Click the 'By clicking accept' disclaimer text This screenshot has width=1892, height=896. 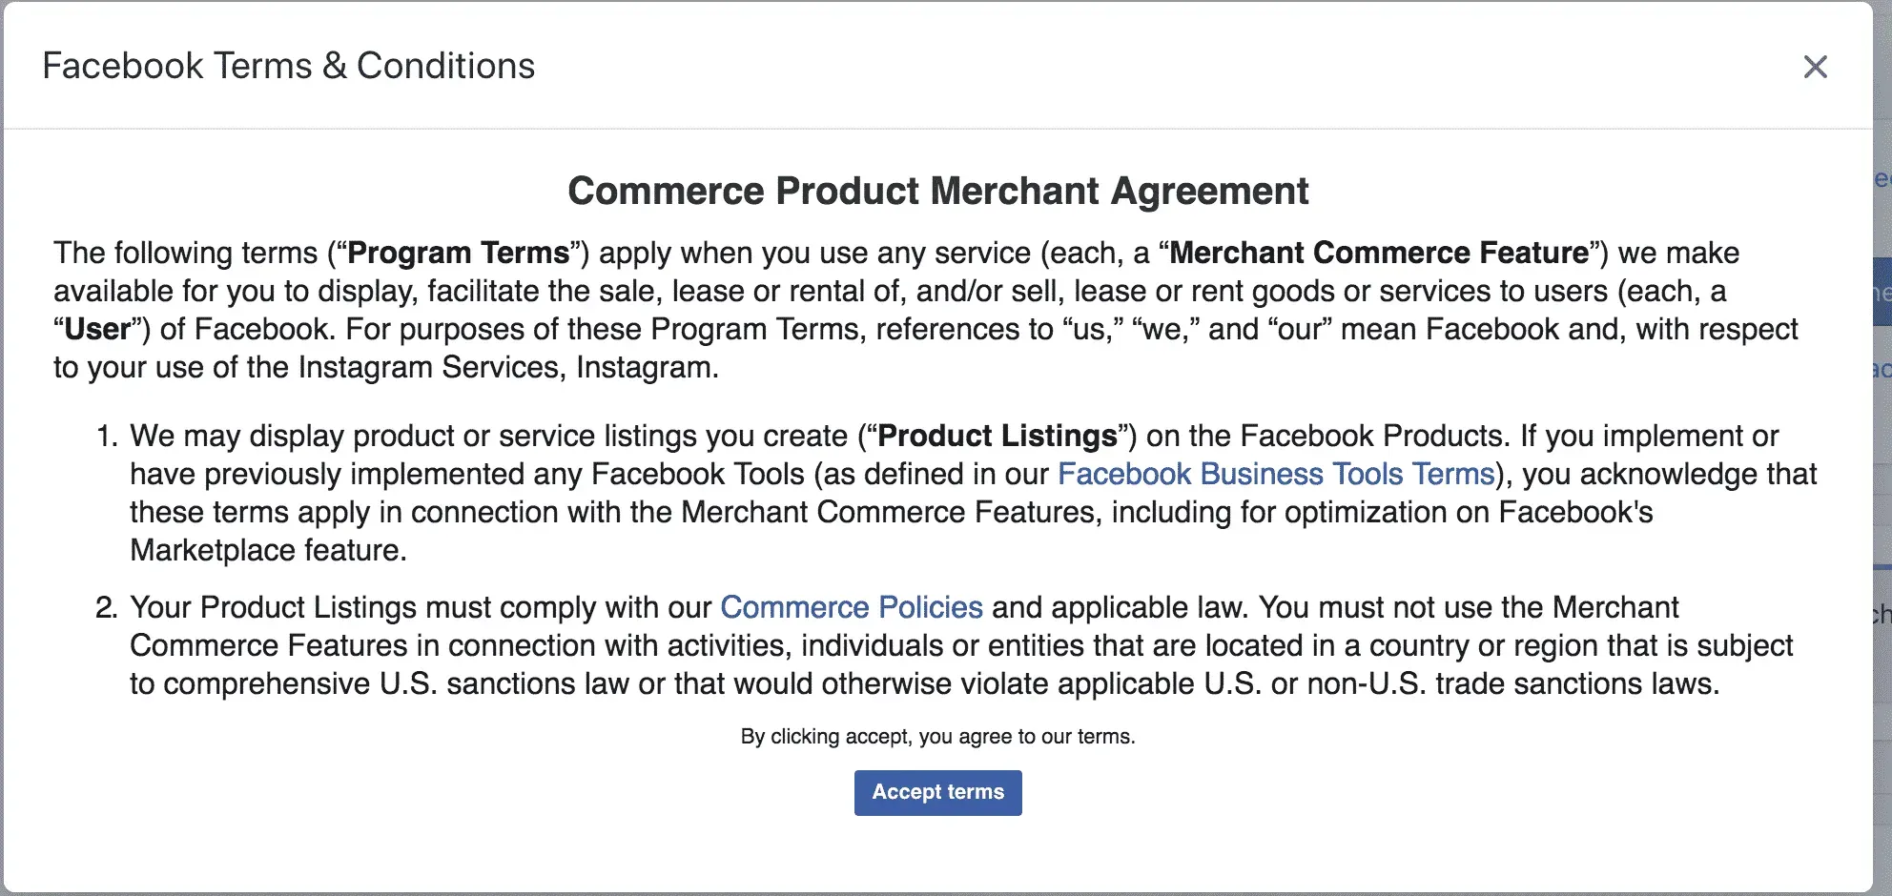(x=937, y=736)
